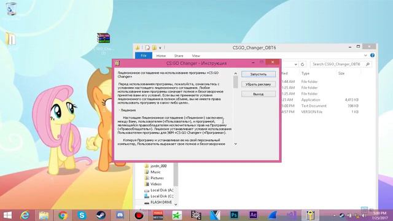The height and width of the screenshot is (221, 393).
Task: Open the Home ribbon tab in Explorer
Action: coord(161,56)
